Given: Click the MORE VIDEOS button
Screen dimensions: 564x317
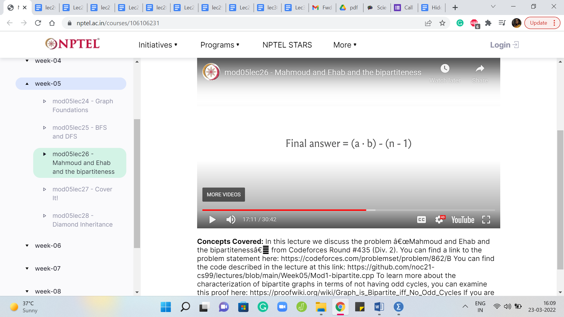Looking at the screenshot, I should (x=224, y=195).
